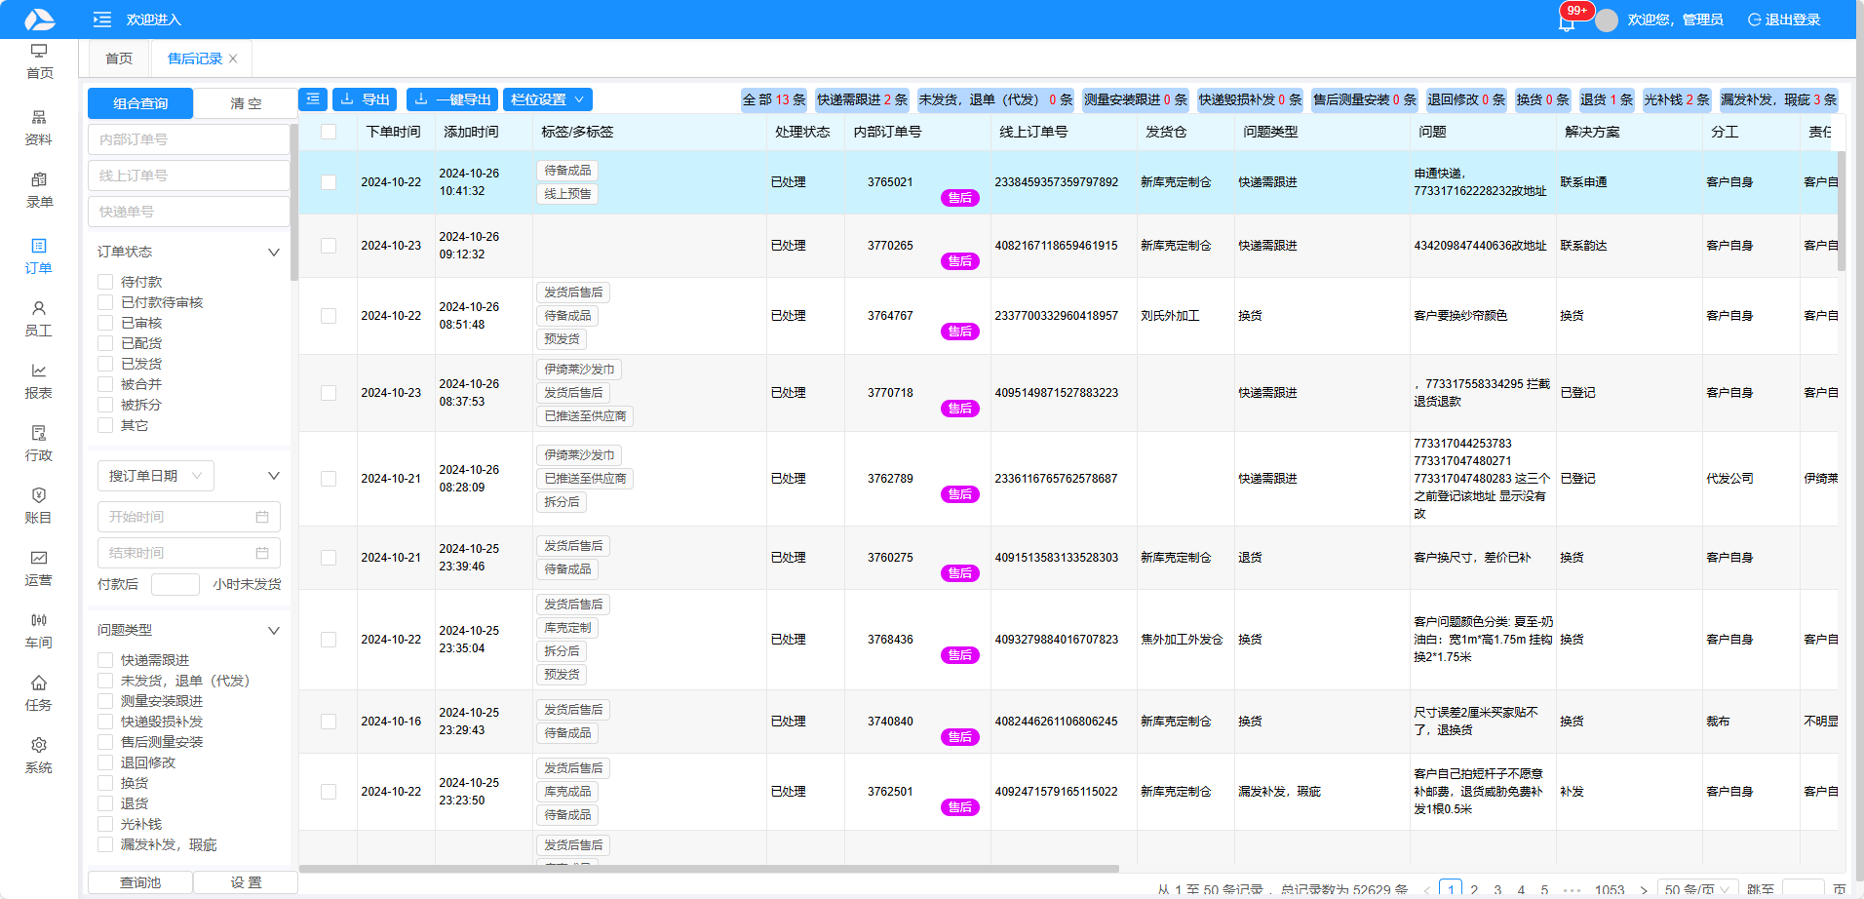Toggle the sidebar collapse menu icon
The height and width of the screenshot is (899, 1864).
[102, 20]
